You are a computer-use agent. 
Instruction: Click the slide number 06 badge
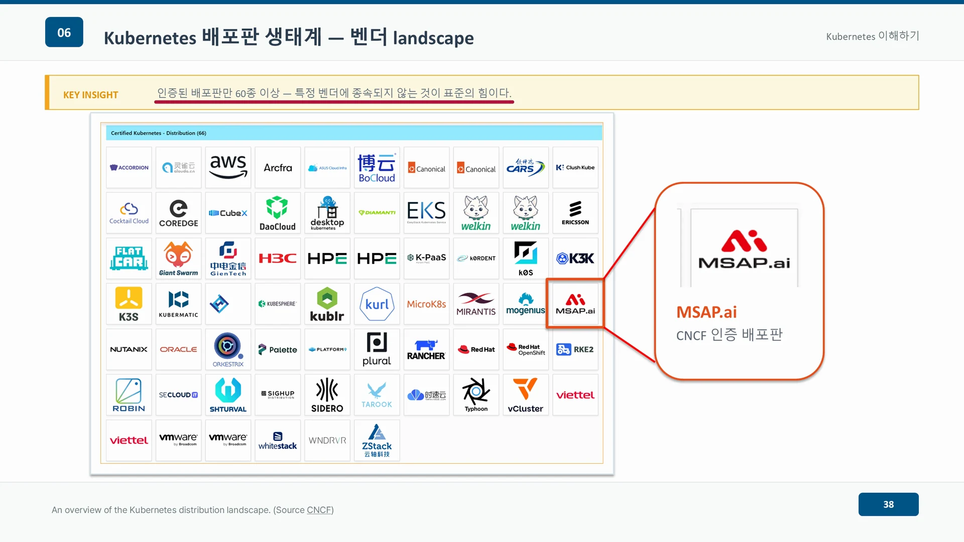point(64,32)
